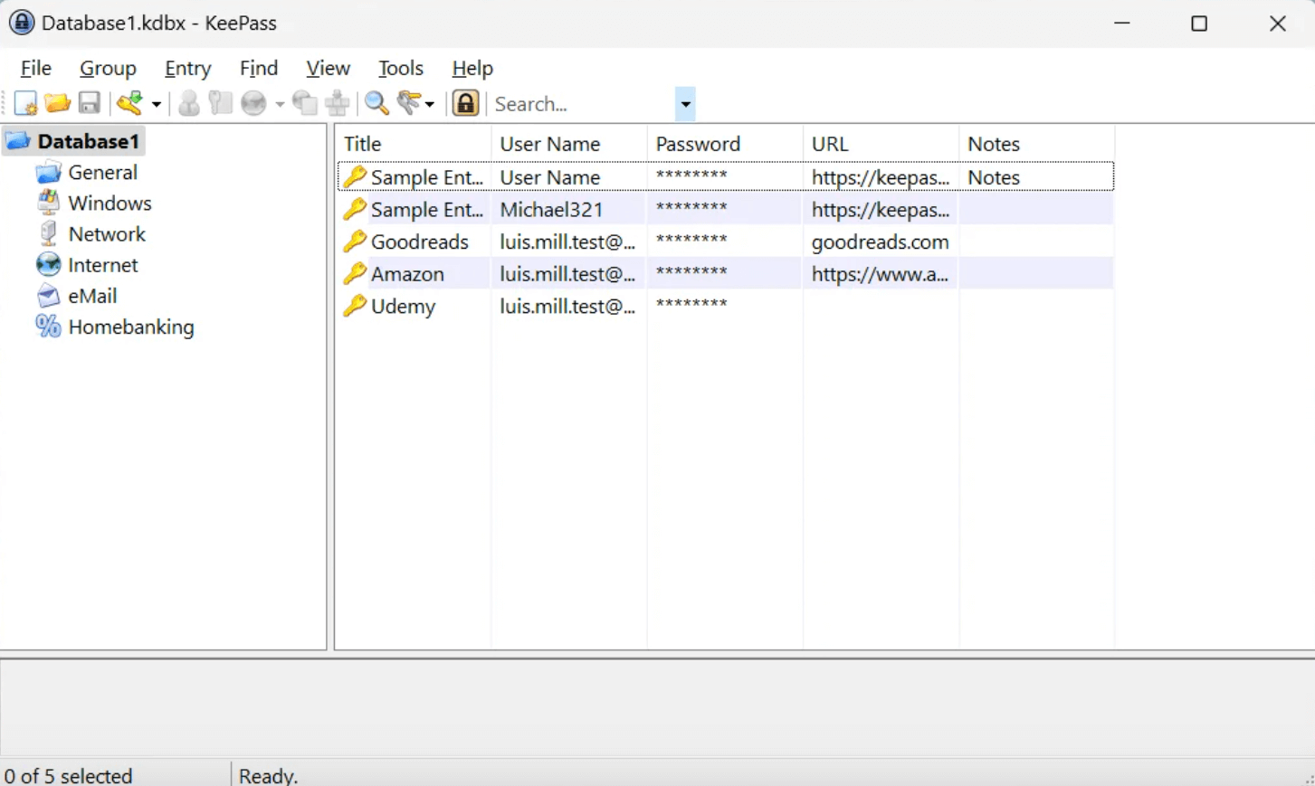
Task: Click the Open database folder icon
Action: 57,104
